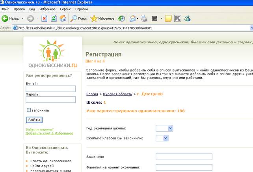
Task: Refresh the page with the green arrows icon
Action: [53, 18]
